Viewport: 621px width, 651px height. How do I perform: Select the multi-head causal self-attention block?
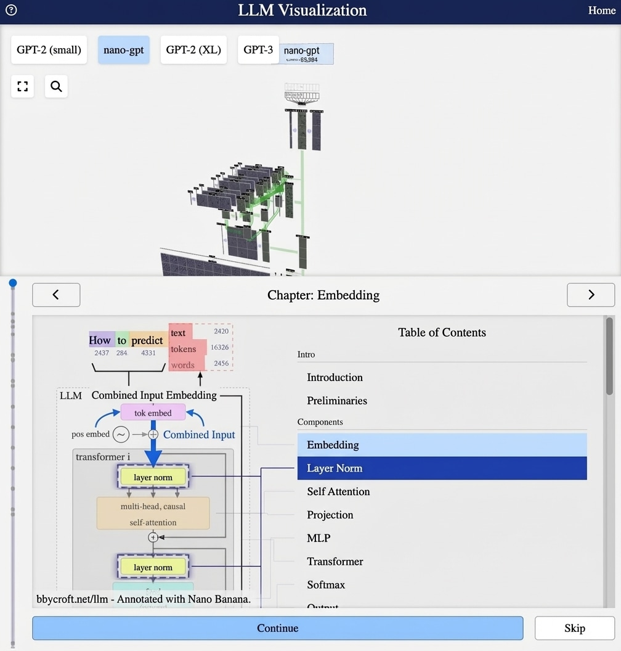153,513
